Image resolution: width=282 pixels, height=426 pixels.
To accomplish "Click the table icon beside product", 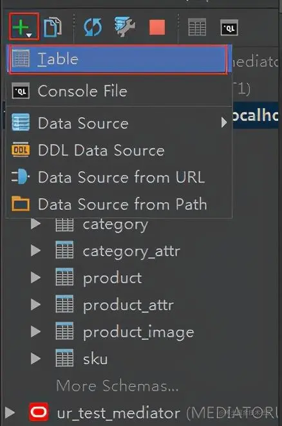I will (x=64, y=277).
